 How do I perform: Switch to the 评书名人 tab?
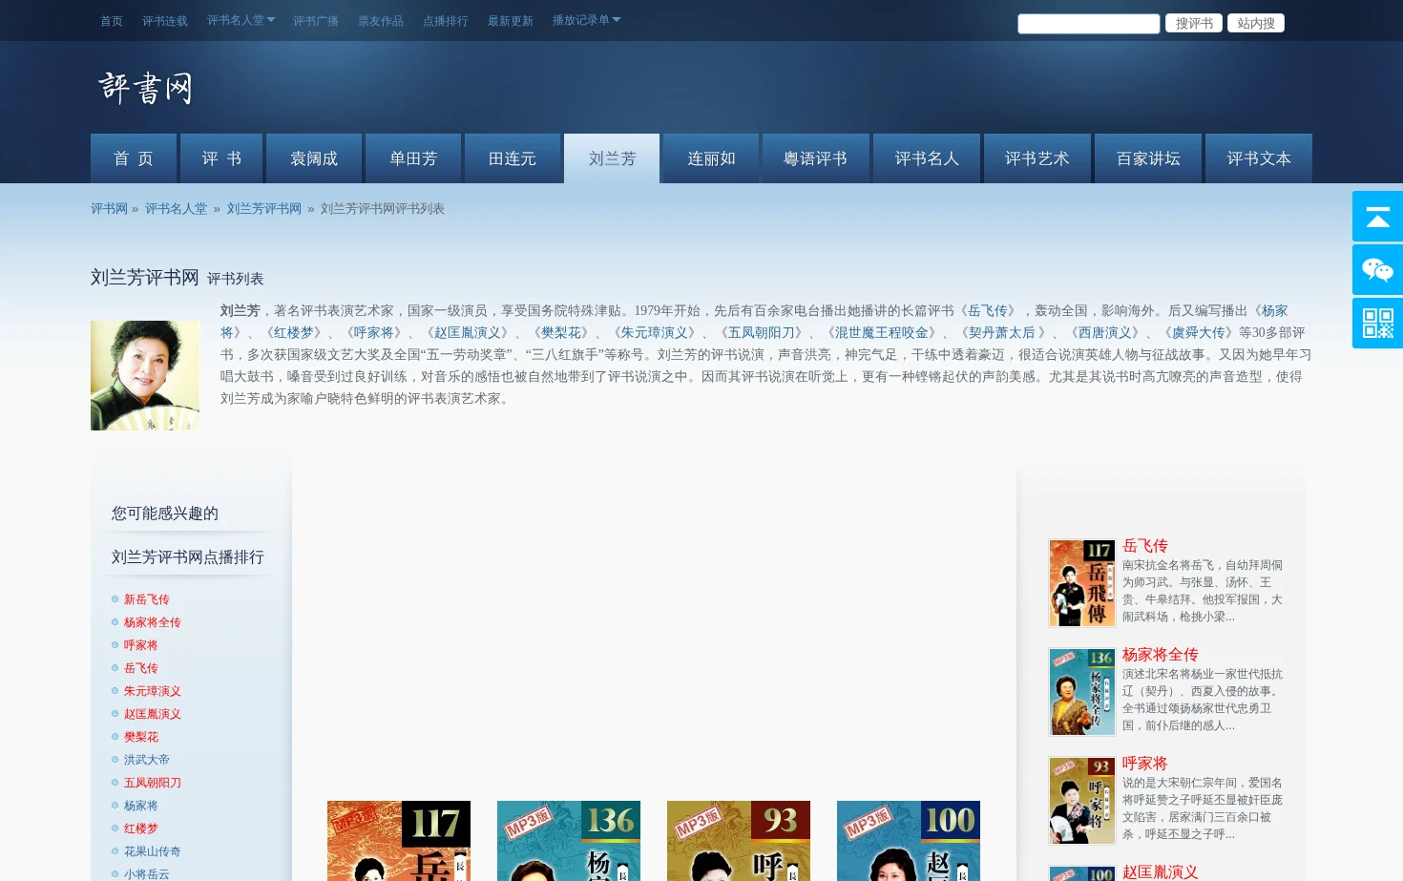pyautogui.click(x=927, y=158)
